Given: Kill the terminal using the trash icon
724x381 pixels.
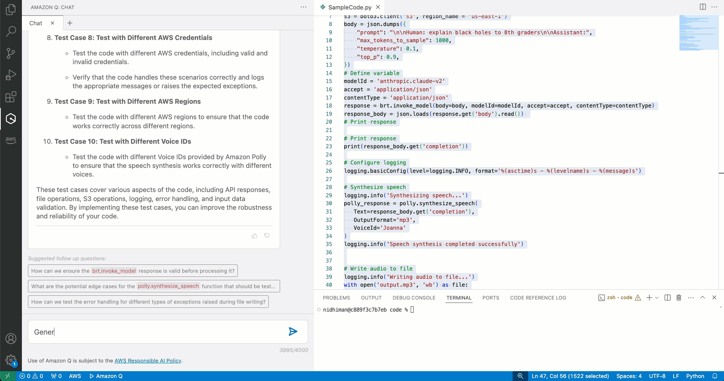Looking at the screenshot, I should click(678, 298).
